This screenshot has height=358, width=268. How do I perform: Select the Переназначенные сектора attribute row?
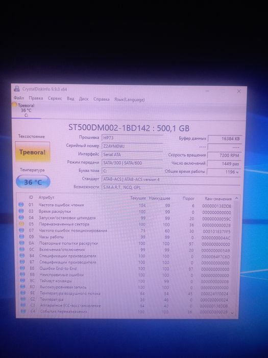click(125, 225)
